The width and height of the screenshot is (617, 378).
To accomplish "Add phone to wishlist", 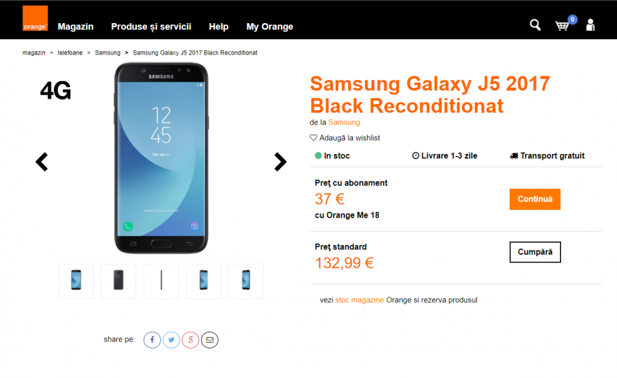I will click(345, 138).
